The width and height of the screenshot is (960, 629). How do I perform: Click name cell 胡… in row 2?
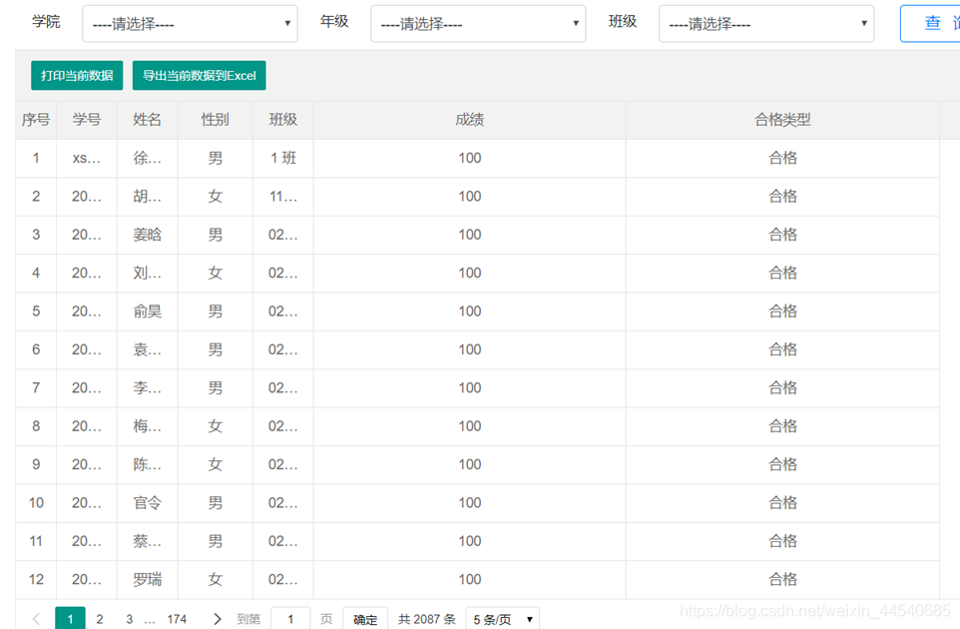click(147, 197)
